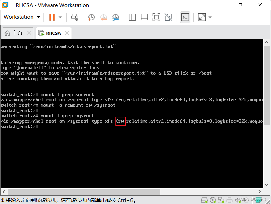Expand the power options dropdown arrow
This screenshot has height=204, width=271.
click(x=60, y=17)
